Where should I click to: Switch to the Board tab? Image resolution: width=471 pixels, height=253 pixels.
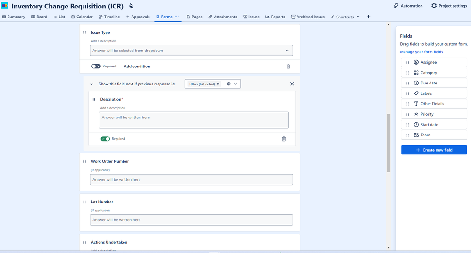tap(39, 17)
